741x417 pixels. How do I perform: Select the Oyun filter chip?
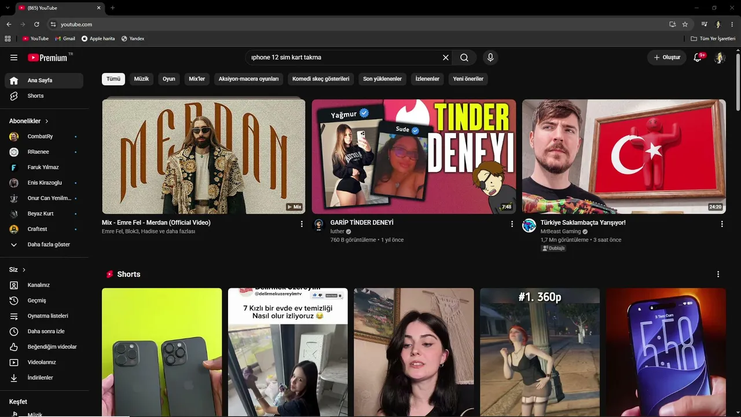pos(169,79)
